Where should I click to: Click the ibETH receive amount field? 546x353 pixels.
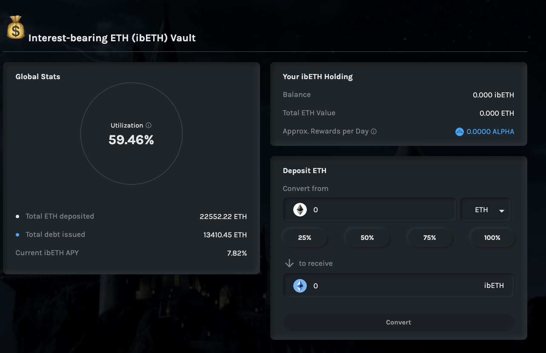399,286
